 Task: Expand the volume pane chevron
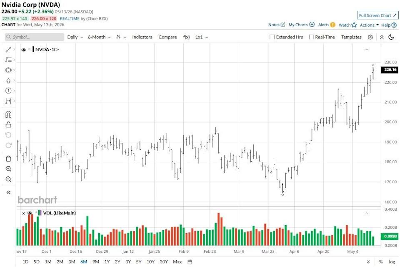pyautogui.click(x=367, y=213)
